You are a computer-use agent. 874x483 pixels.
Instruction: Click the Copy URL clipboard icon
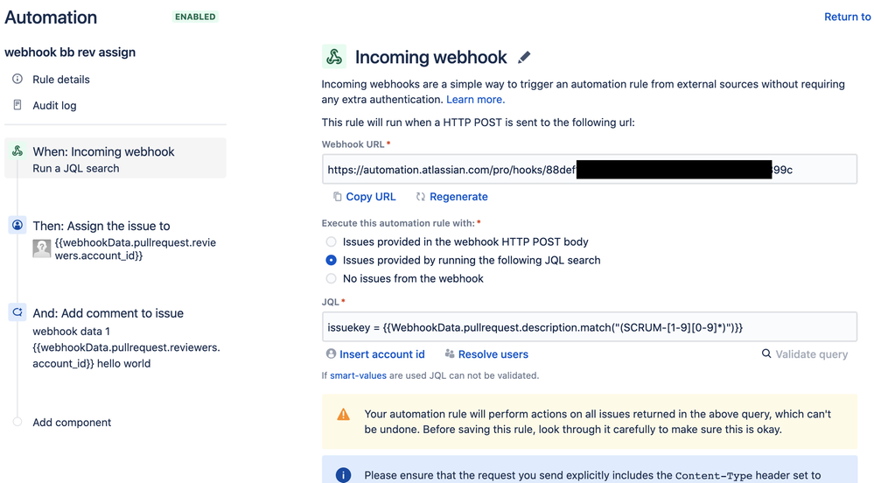click(x=337, y=196)
